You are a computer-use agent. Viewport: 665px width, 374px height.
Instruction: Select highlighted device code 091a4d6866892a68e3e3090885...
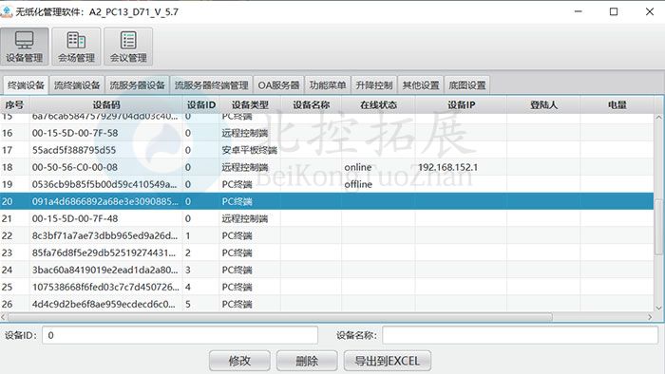coord(105,201)
